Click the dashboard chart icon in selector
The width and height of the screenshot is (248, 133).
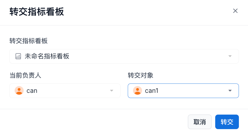click(x=18, y=56)
